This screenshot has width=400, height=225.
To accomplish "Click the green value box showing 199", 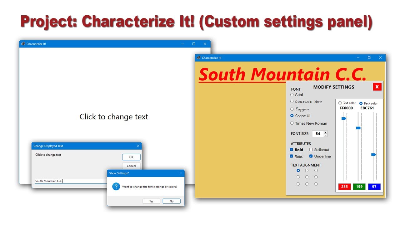I will click(359, 187).
